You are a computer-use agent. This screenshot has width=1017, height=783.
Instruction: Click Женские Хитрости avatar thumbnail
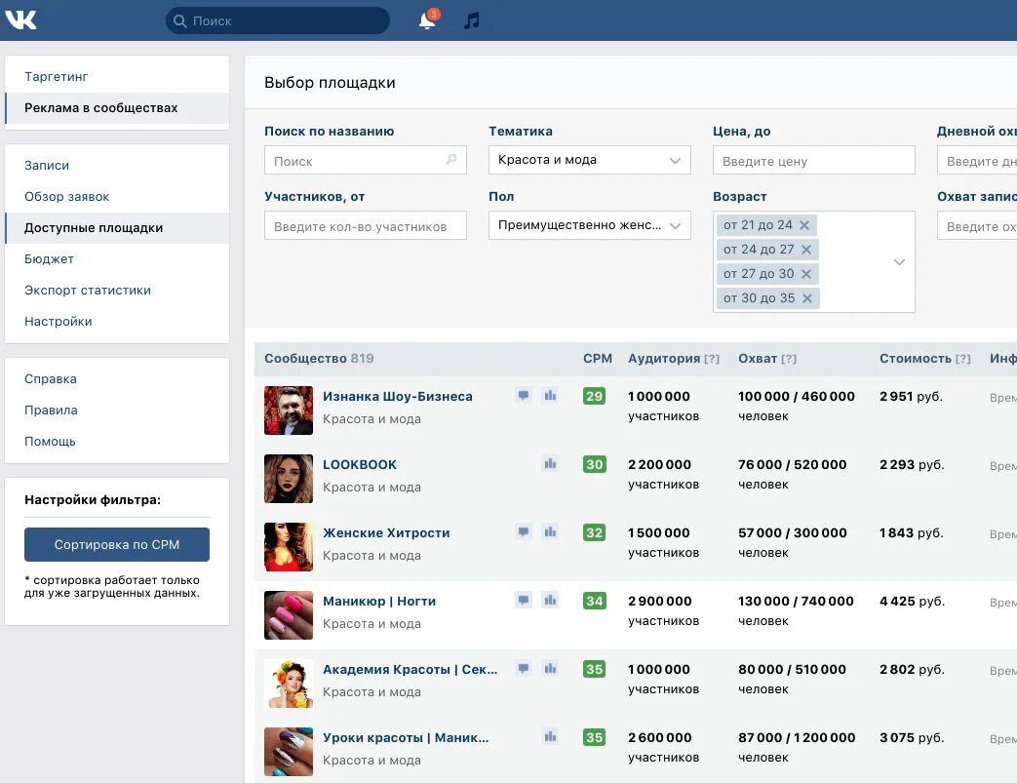click(x=289, y=547)
